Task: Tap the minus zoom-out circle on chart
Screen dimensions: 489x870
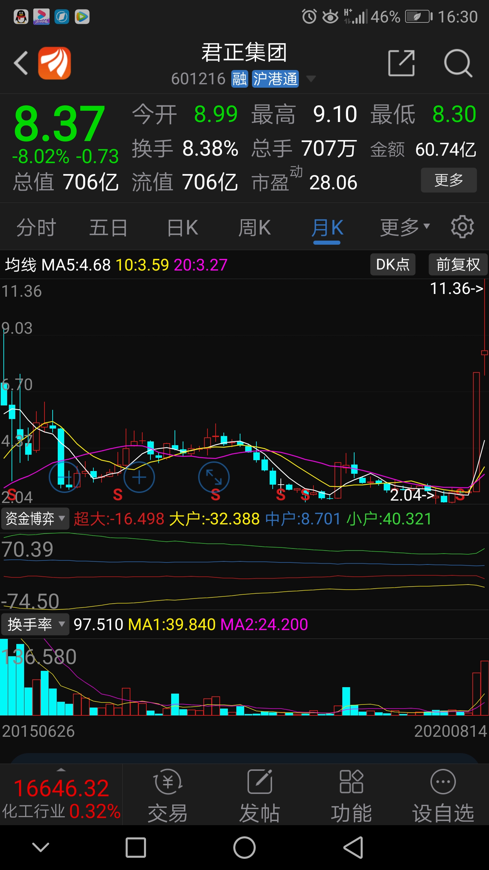Action: point(65,477)
